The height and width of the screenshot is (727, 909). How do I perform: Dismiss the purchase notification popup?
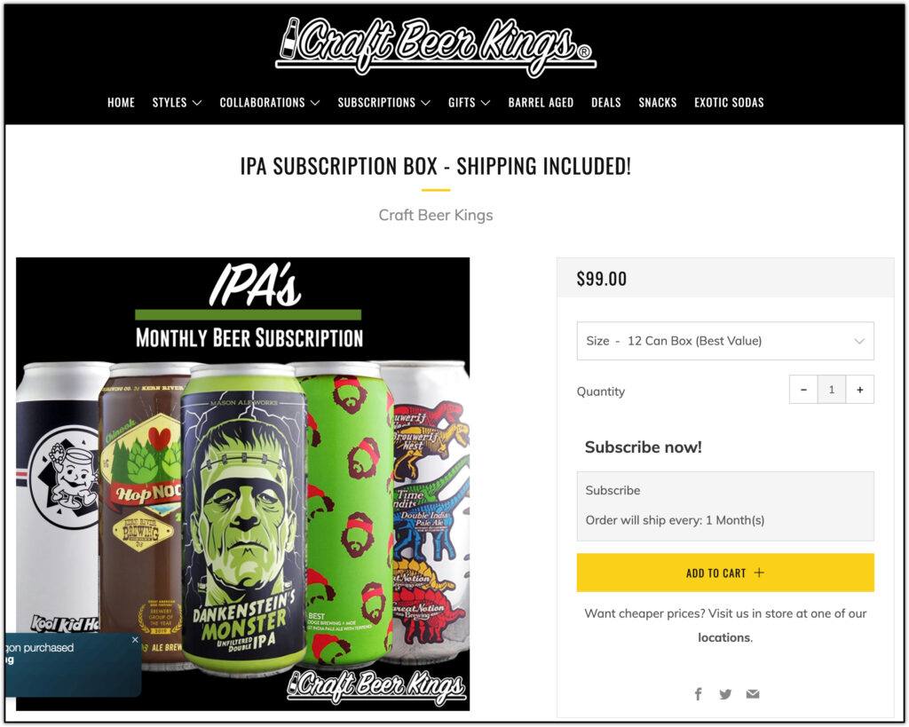point(135,640)
